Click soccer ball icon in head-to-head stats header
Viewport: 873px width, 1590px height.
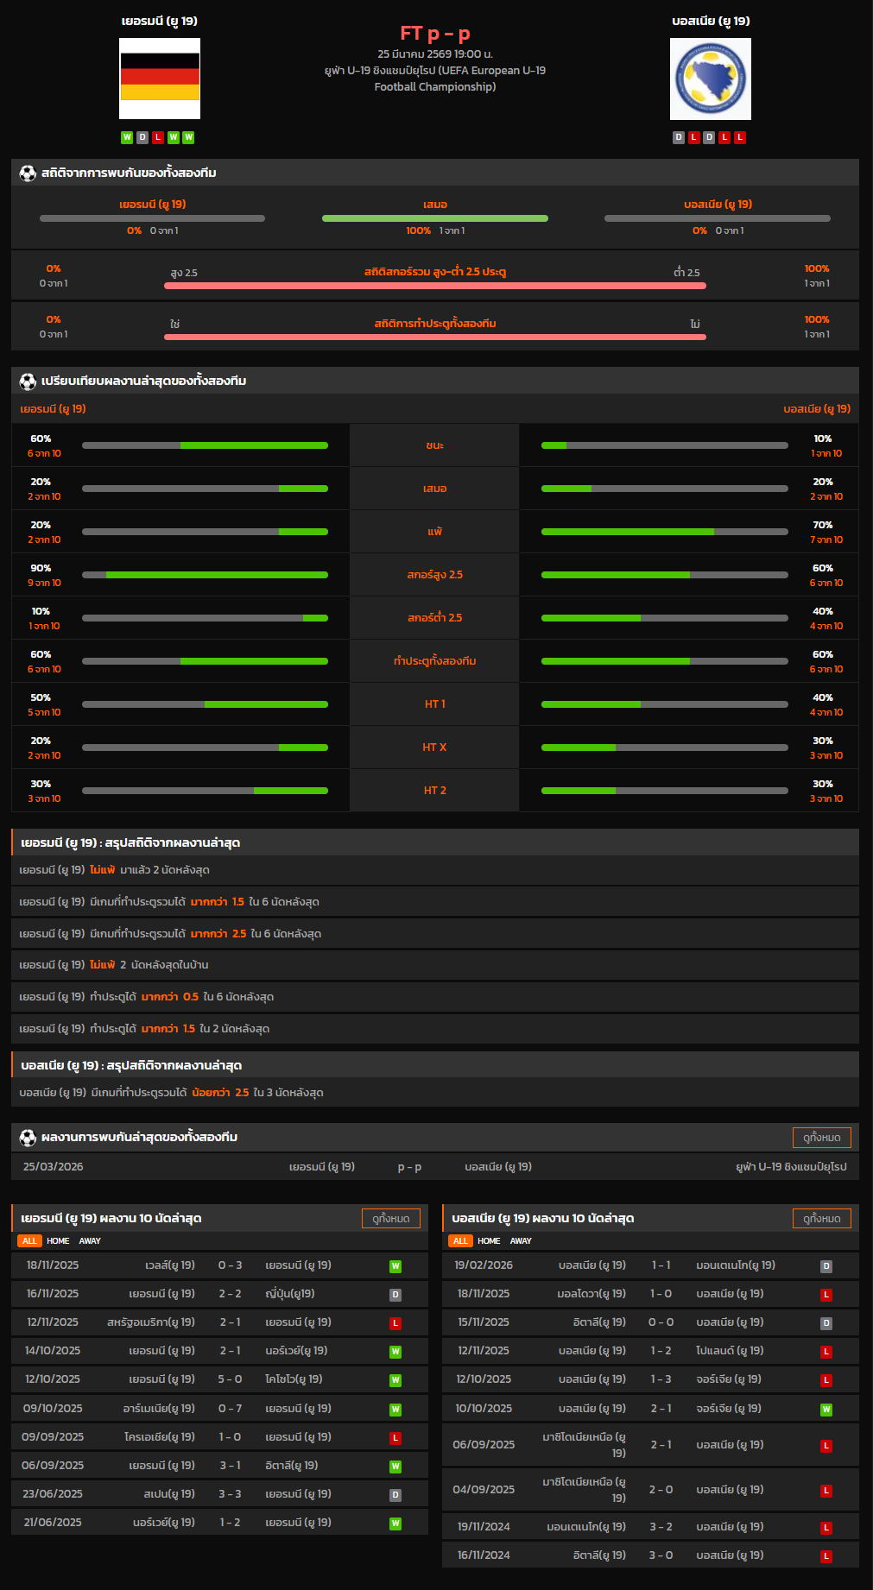[28, 174]
